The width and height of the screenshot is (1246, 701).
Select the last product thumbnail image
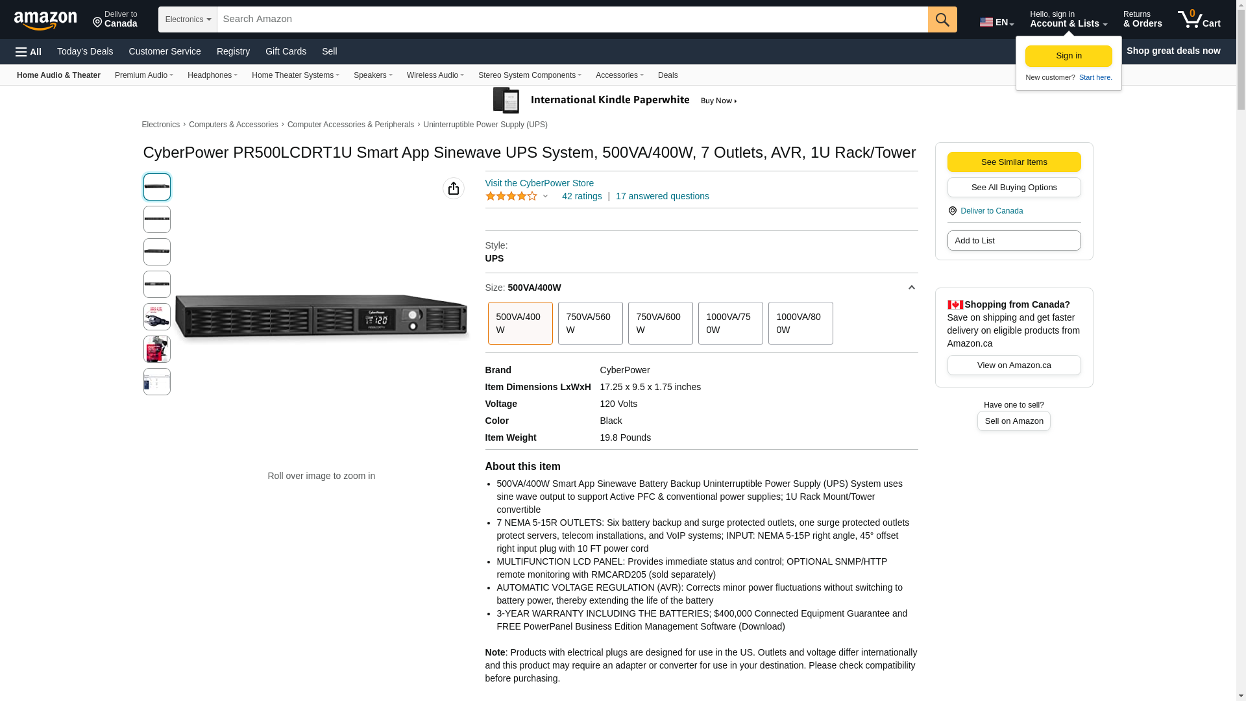click(156, 382)
